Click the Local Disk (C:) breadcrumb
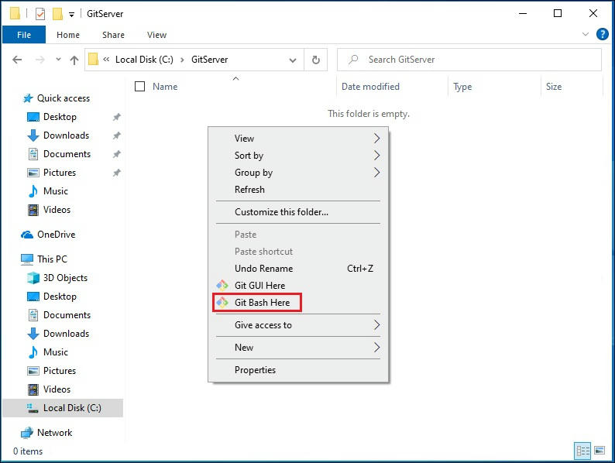Screen dimensions: 615x463 pyautogui.click(x=144, y=60)
